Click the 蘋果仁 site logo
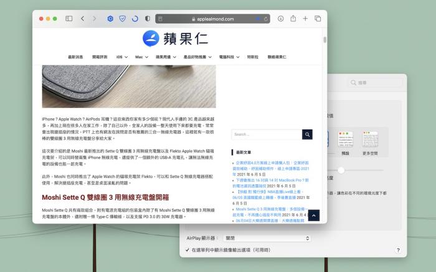Screen dimensions: 436x272 [x=175, y=39]
